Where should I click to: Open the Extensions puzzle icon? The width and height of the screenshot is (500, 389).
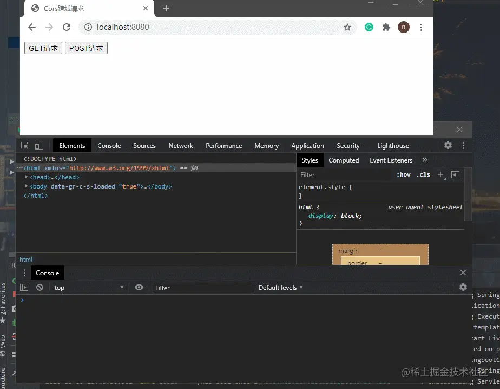[386, 27]
